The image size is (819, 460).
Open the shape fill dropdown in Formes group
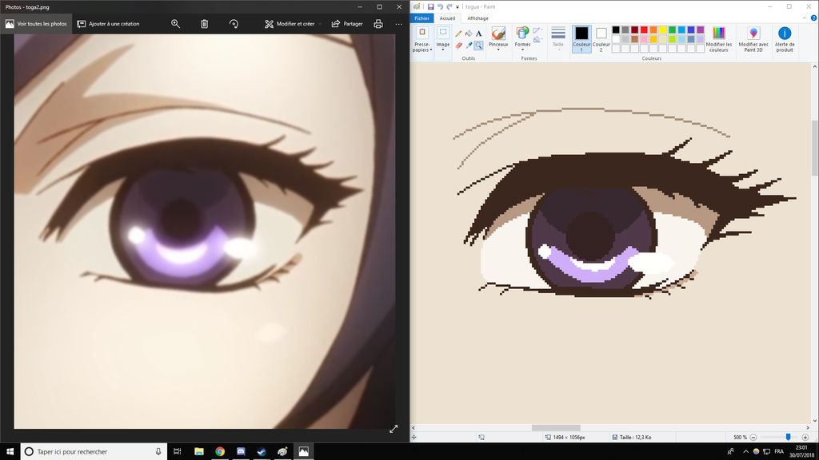(537, 40)
